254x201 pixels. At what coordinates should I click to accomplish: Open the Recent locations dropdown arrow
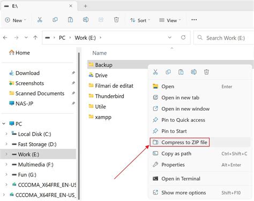click(26, 37)
